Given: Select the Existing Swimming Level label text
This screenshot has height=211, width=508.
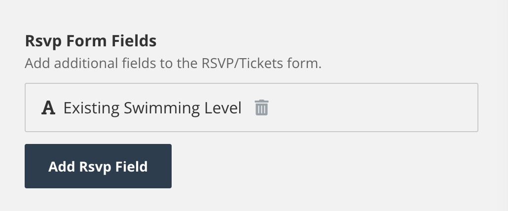Looking at the screenshot, I should 152,108.
